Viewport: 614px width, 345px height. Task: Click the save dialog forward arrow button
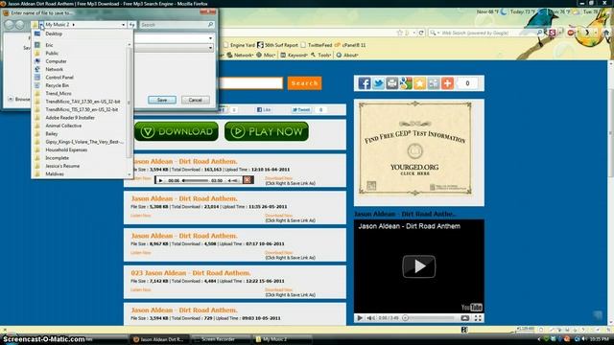(x=19, y=25)
